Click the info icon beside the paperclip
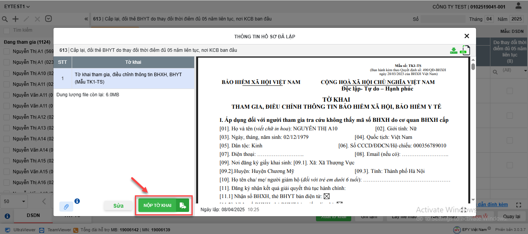The image size is (528, 234). coord(77,201)
